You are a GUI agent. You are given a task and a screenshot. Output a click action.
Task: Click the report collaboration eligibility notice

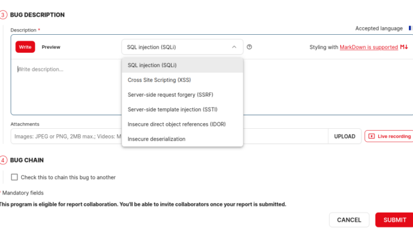coord(143,204)
